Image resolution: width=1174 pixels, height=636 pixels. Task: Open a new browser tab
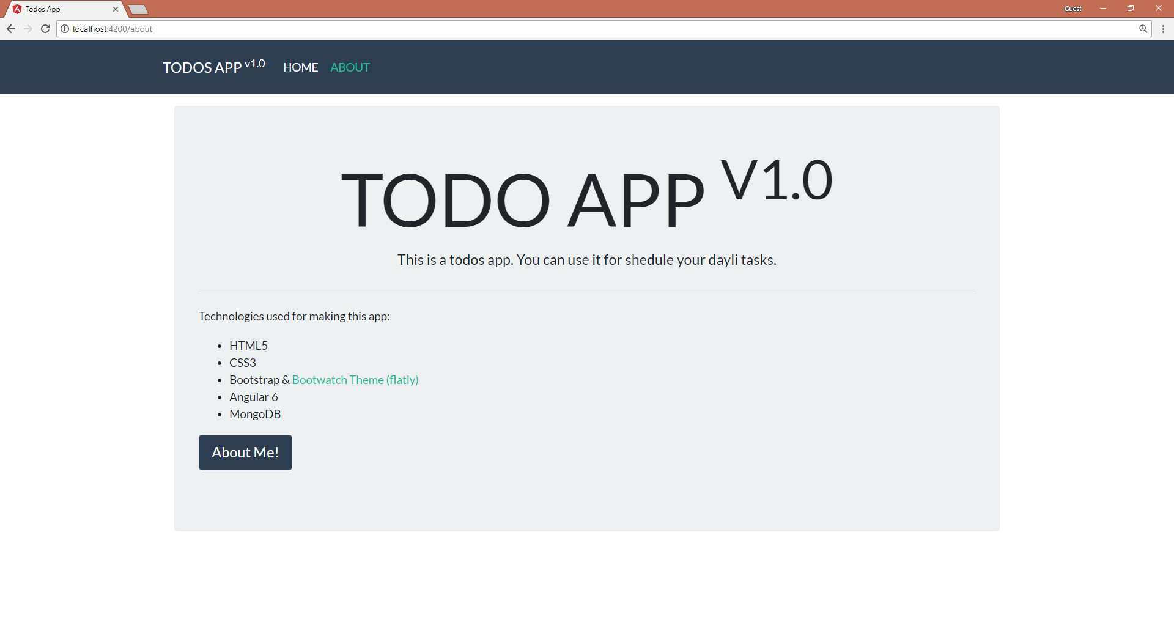coord(138,9)
